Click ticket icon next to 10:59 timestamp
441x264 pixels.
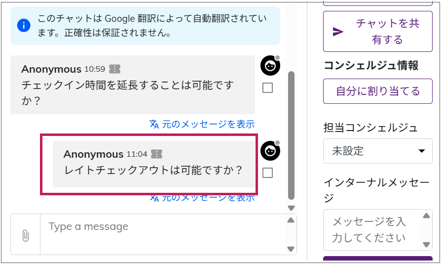(x=115, y=69)
